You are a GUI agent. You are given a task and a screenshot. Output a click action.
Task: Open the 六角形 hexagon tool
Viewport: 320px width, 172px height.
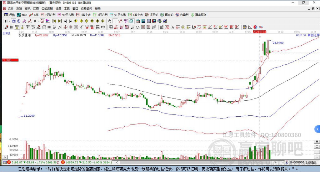pos(182,15)
